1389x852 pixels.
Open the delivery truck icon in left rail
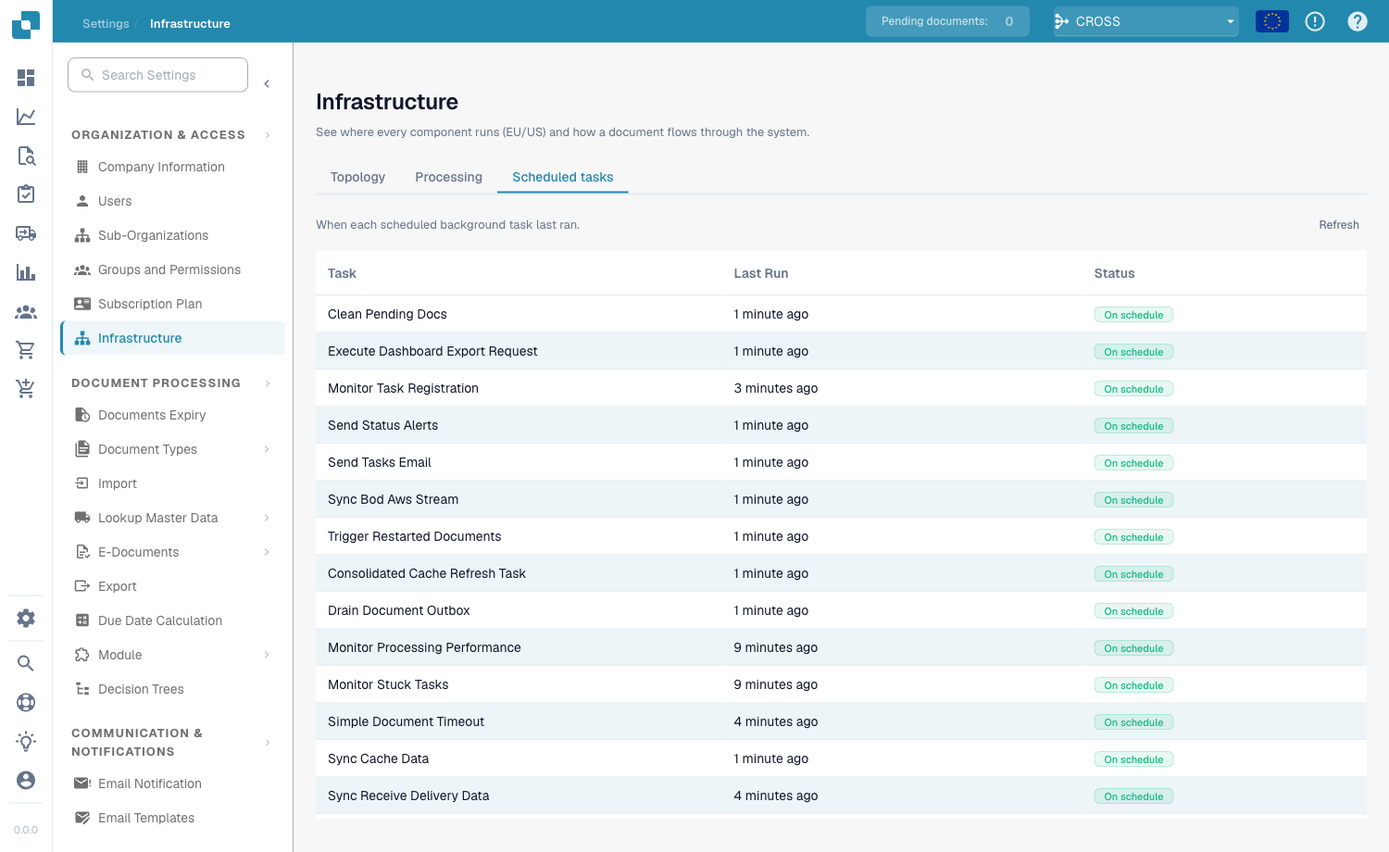click(x=26, y=233)
